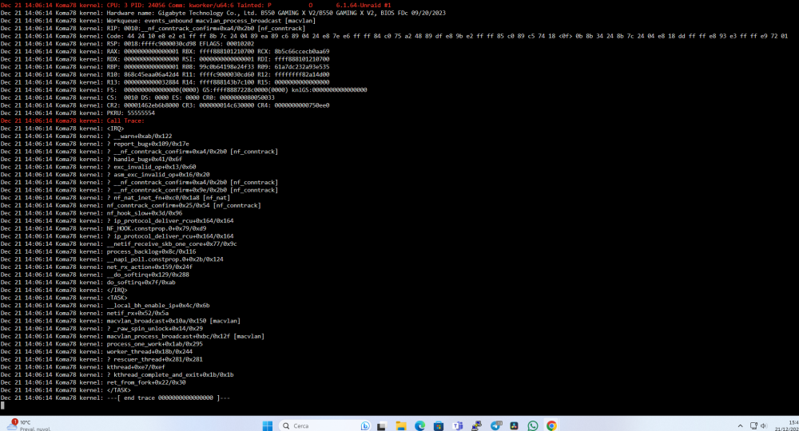Click the '? asm_exc_invalid_op+0x16/0x20' line
Image resolution: width=799 pixels, height=431 pixels.
(105, 174)
